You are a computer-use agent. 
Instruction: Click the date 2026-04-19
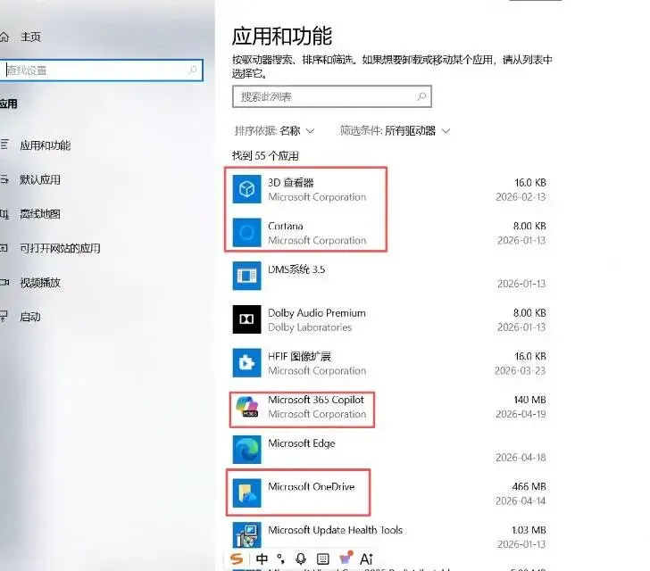coord(521,414)
